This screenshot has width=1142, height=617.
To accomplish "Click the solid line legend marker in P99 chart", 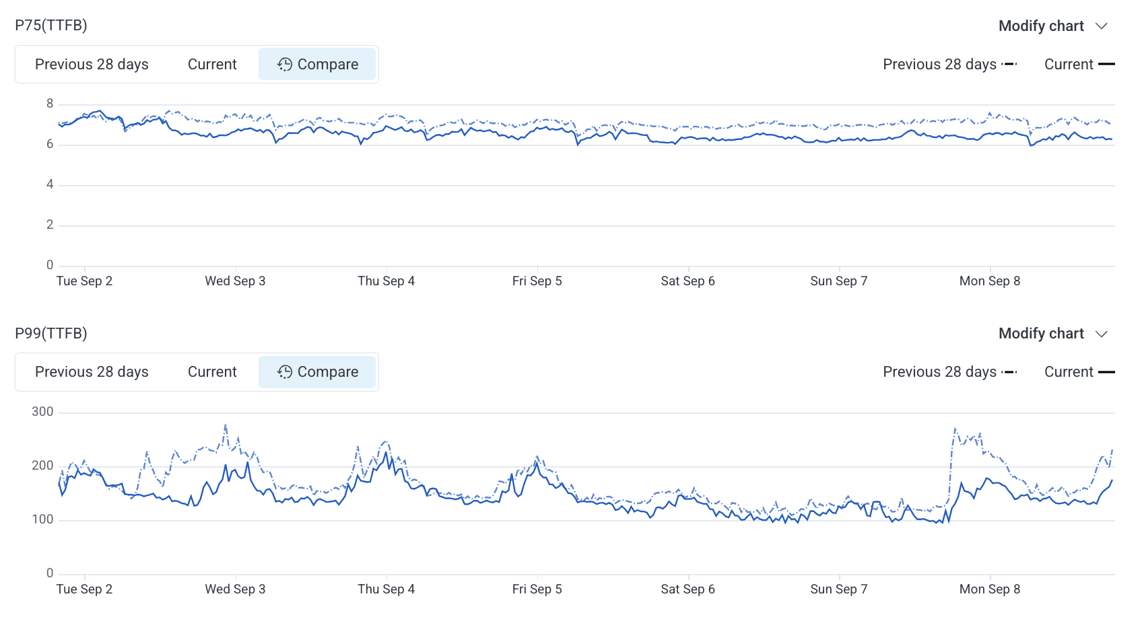I will pos(1106,372).
